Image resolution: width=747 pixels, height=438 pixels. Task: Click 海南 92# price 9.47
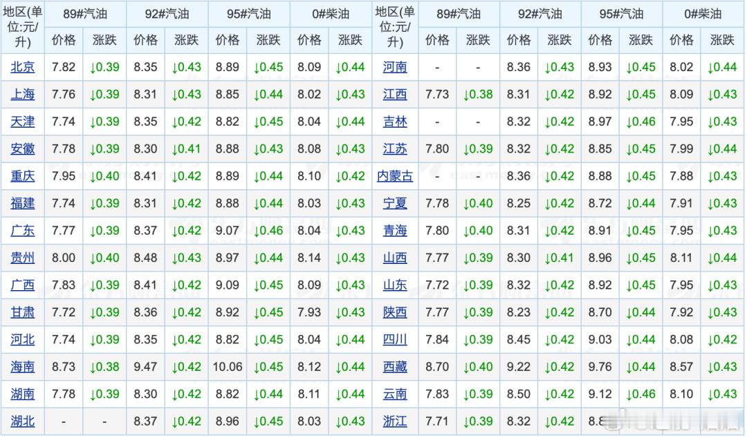coord(145,367)
